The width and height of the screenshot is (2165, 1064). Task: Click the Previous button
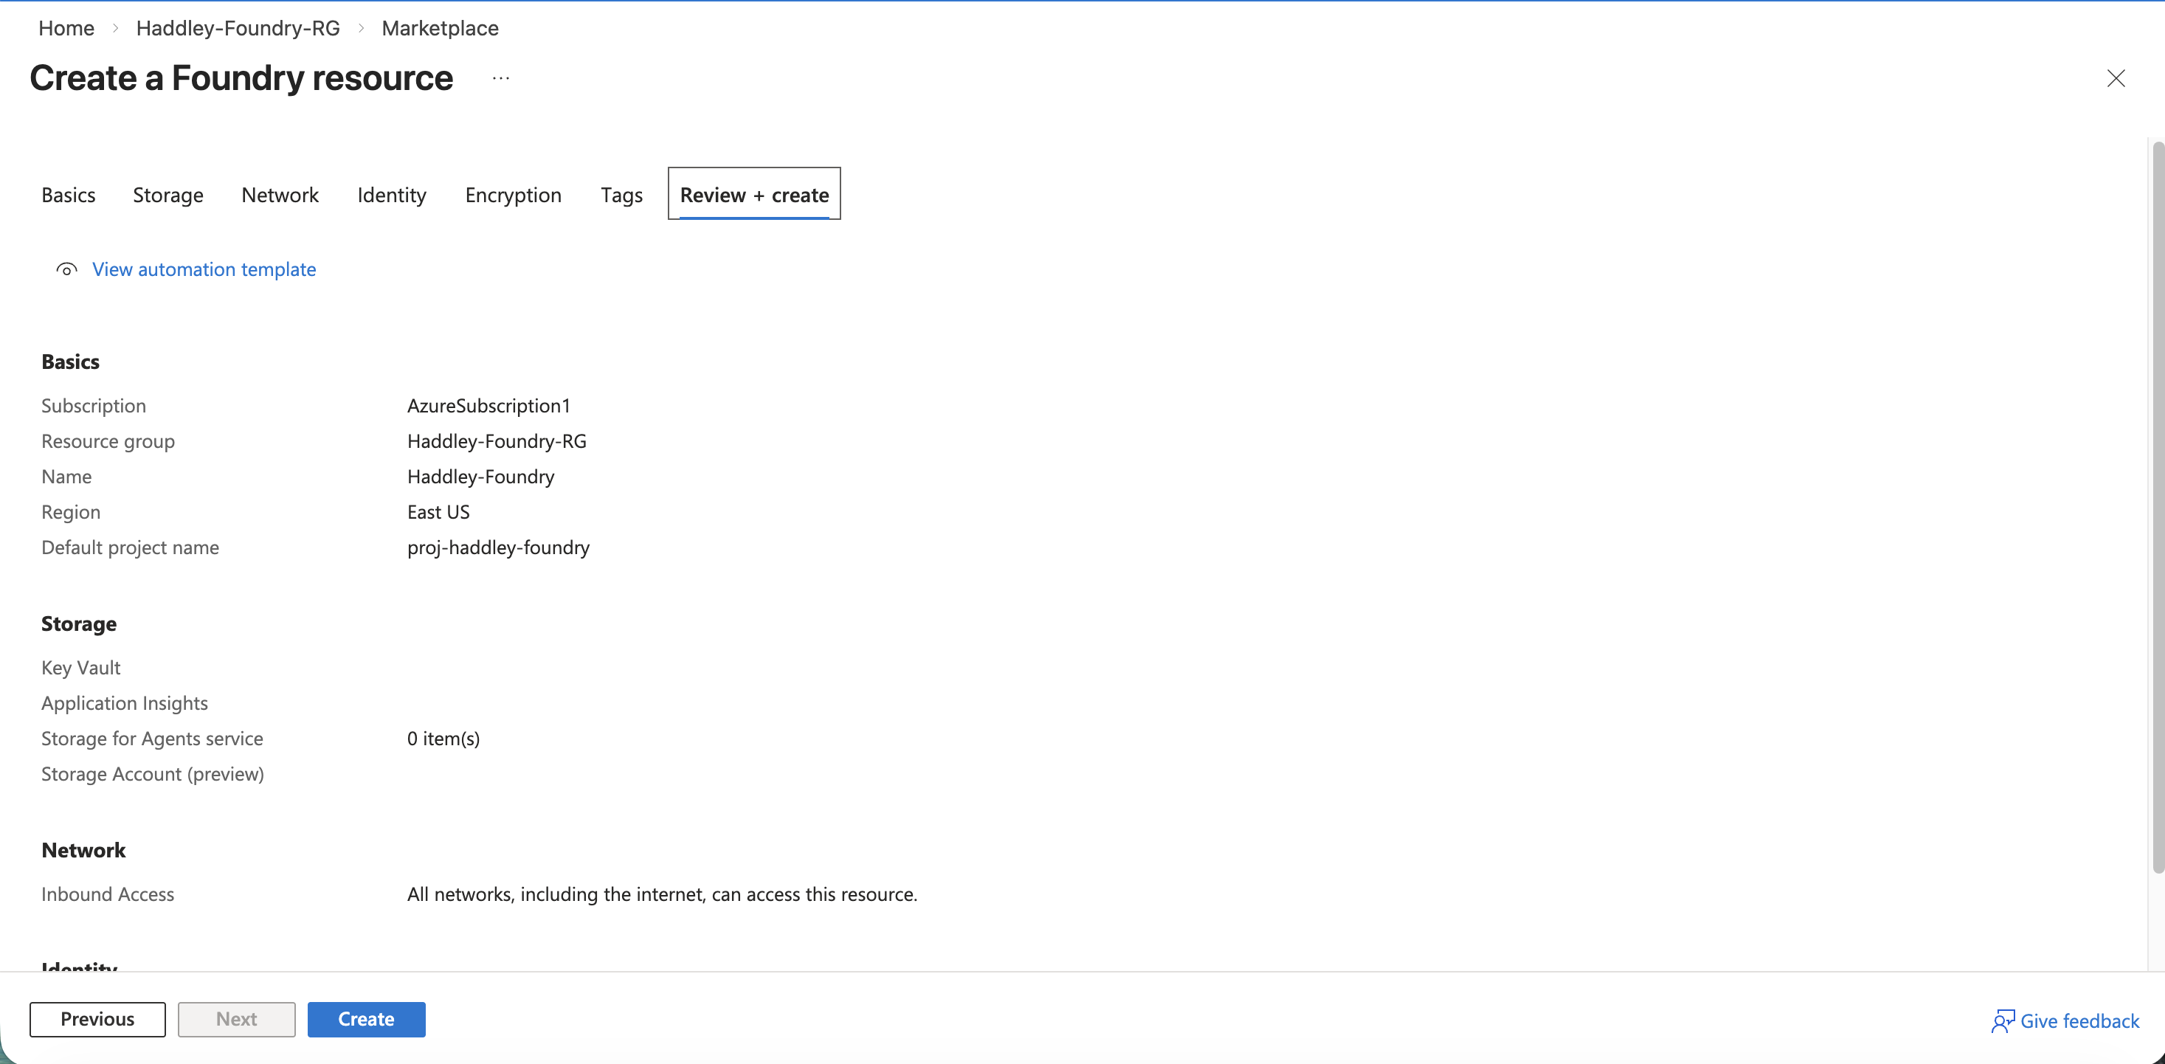click(97, 1020)
